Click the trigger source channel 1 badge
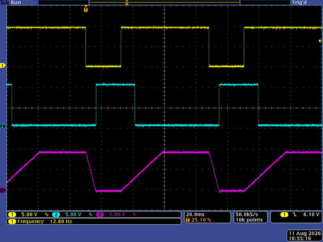 tap(284, 215)
